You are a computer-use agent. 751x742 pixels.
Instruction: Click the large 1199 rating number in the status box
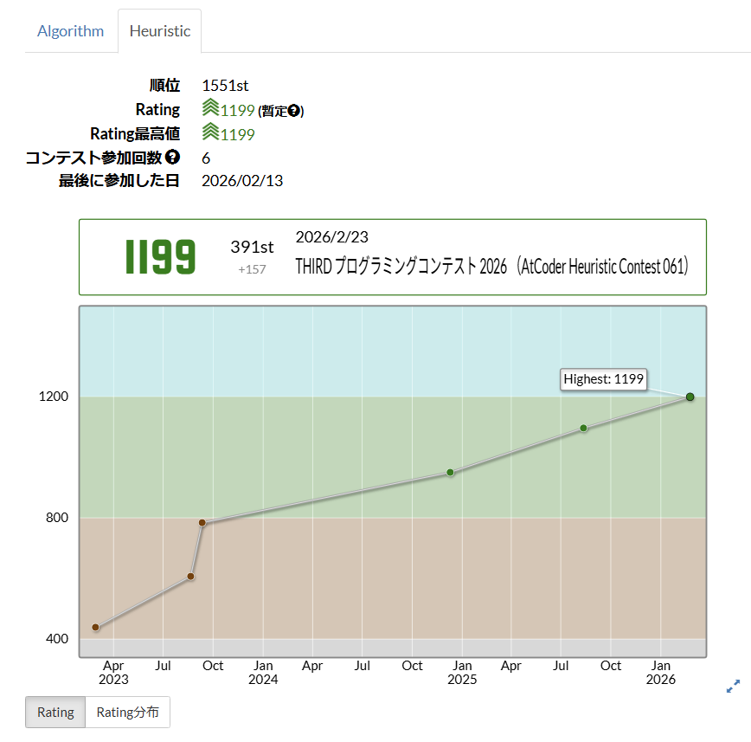coord(160,257)
